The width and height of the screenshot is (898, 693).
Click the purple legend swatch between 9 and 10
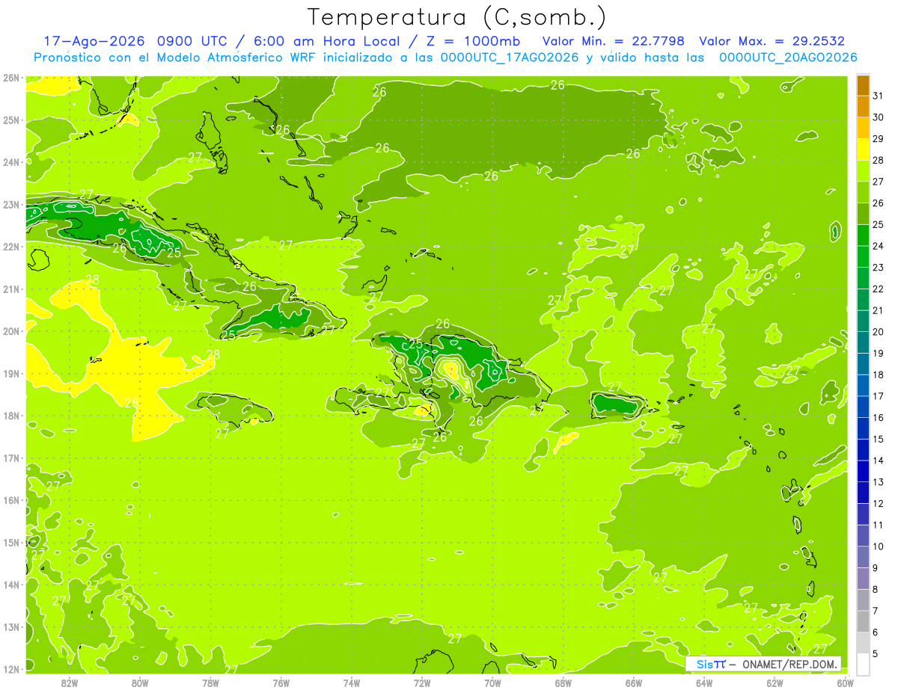pos(863,556)
